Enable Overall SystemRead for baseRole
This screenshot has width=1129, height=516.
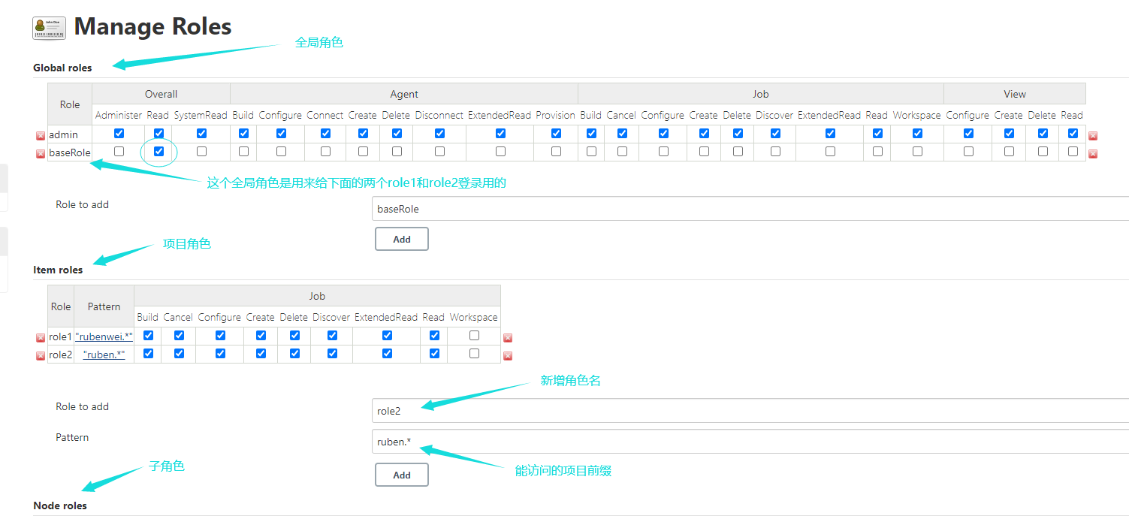[x=201, y=152]
